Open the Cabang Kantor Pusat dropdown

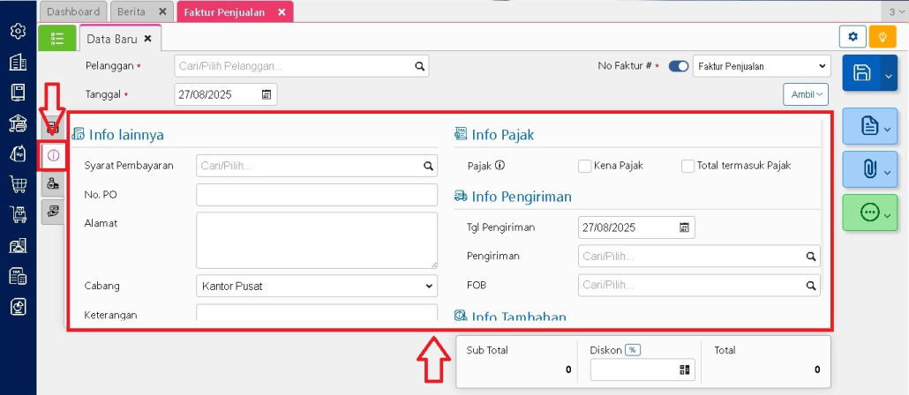(x=317, y=287)
